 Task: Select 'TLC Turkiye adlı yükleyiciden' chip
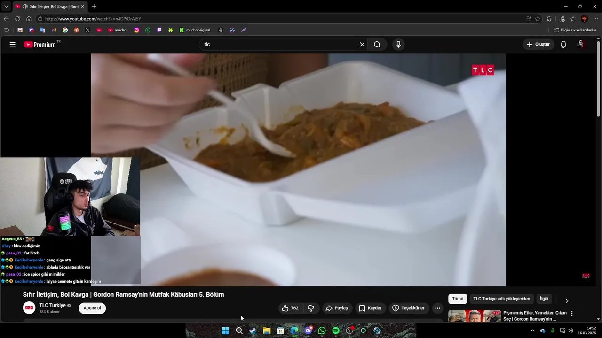[501, 299]
